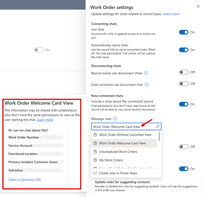Screen dimensions: 206x197
Task: Toggle the connected record note switch
Action: (x=184, y=104)
